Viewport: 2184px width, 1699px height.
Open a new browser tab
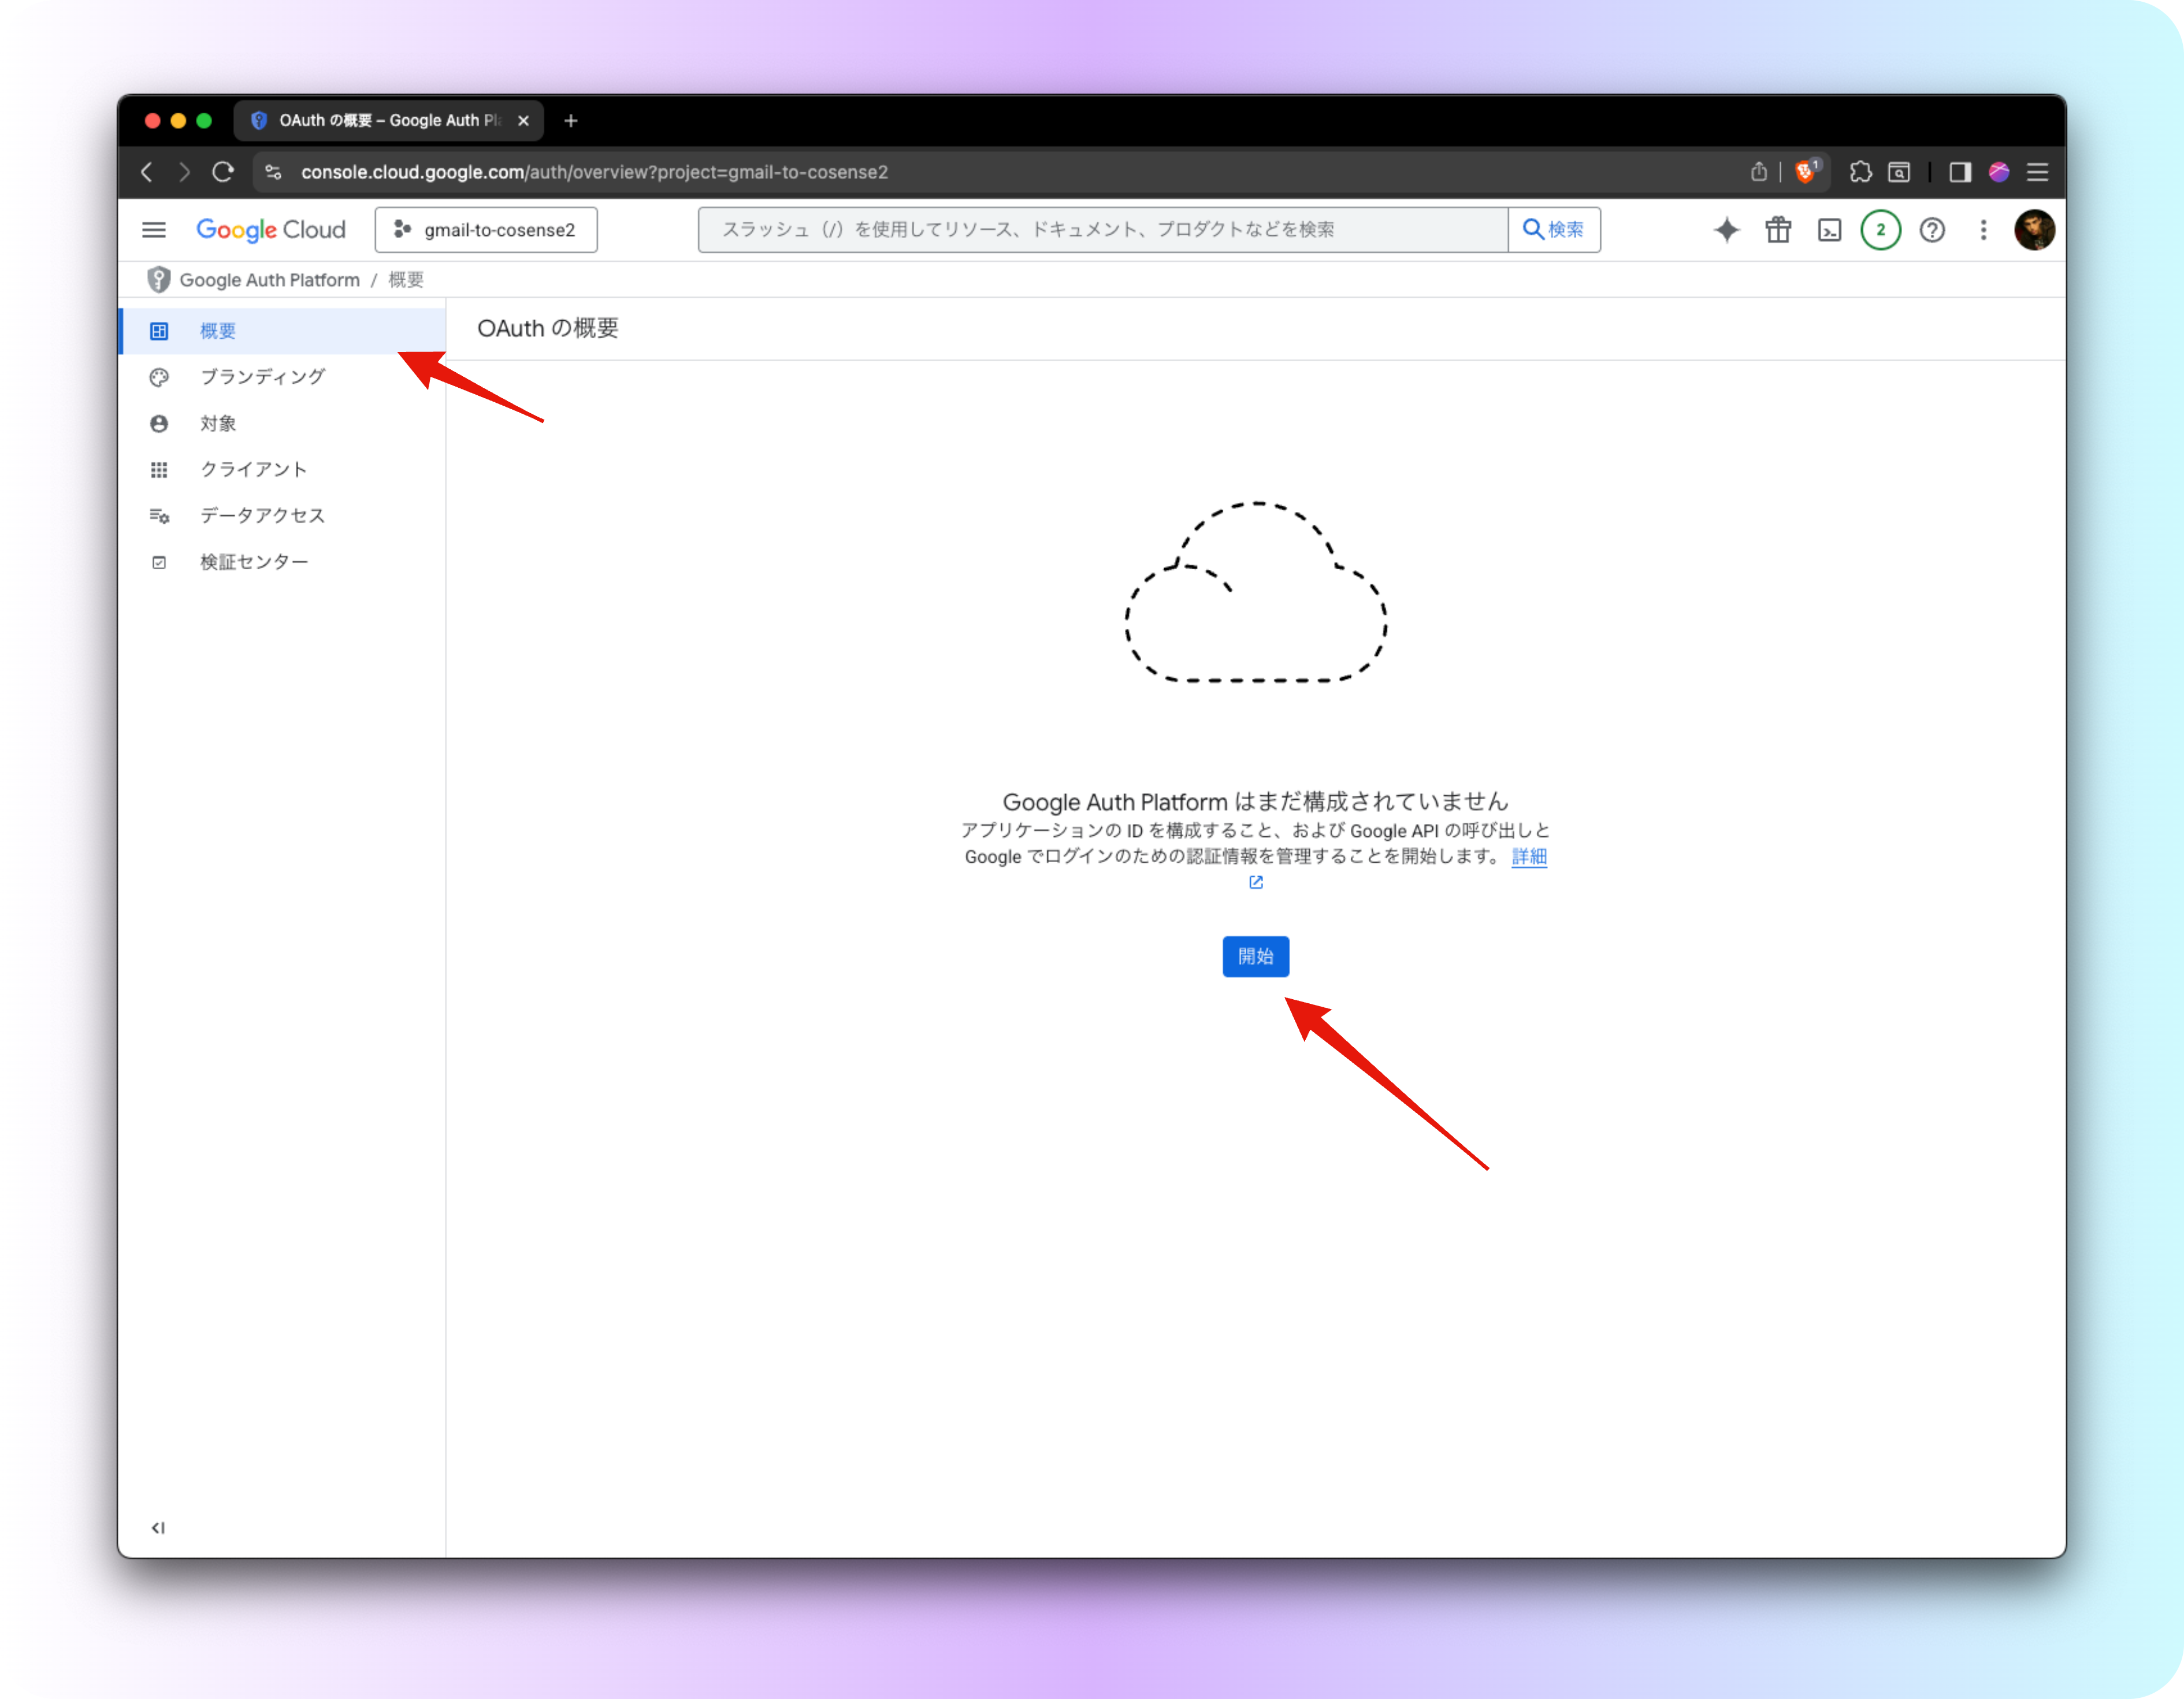pyautogui.click(x=571, y=121)
